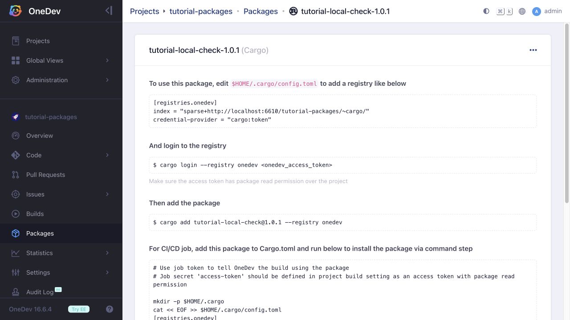Click the Administration gear icon
This screenshot has height=320, width=570.
pyautogui.click(x=16, y=80)
